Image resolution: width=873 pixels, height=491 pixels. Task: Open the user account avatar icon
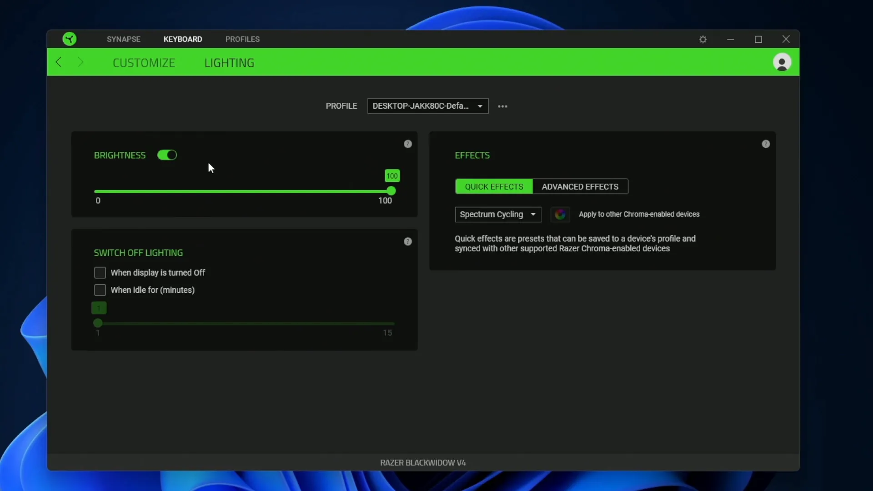tap(782, 62)
